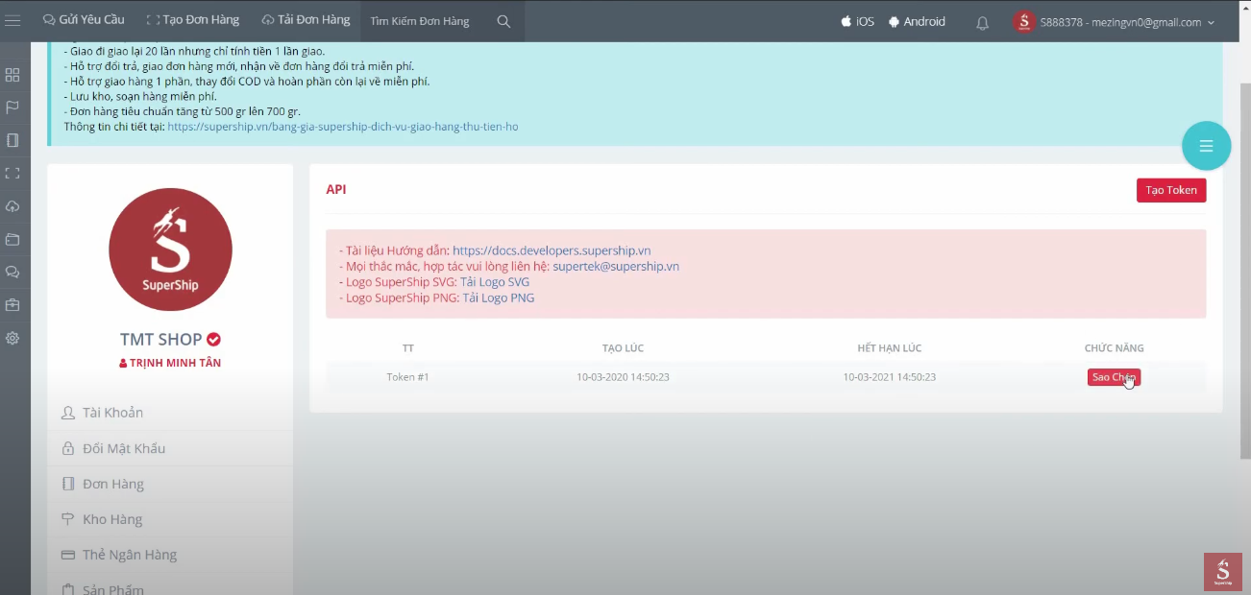Click the Token #1 cell

click(x=407, y=377)
